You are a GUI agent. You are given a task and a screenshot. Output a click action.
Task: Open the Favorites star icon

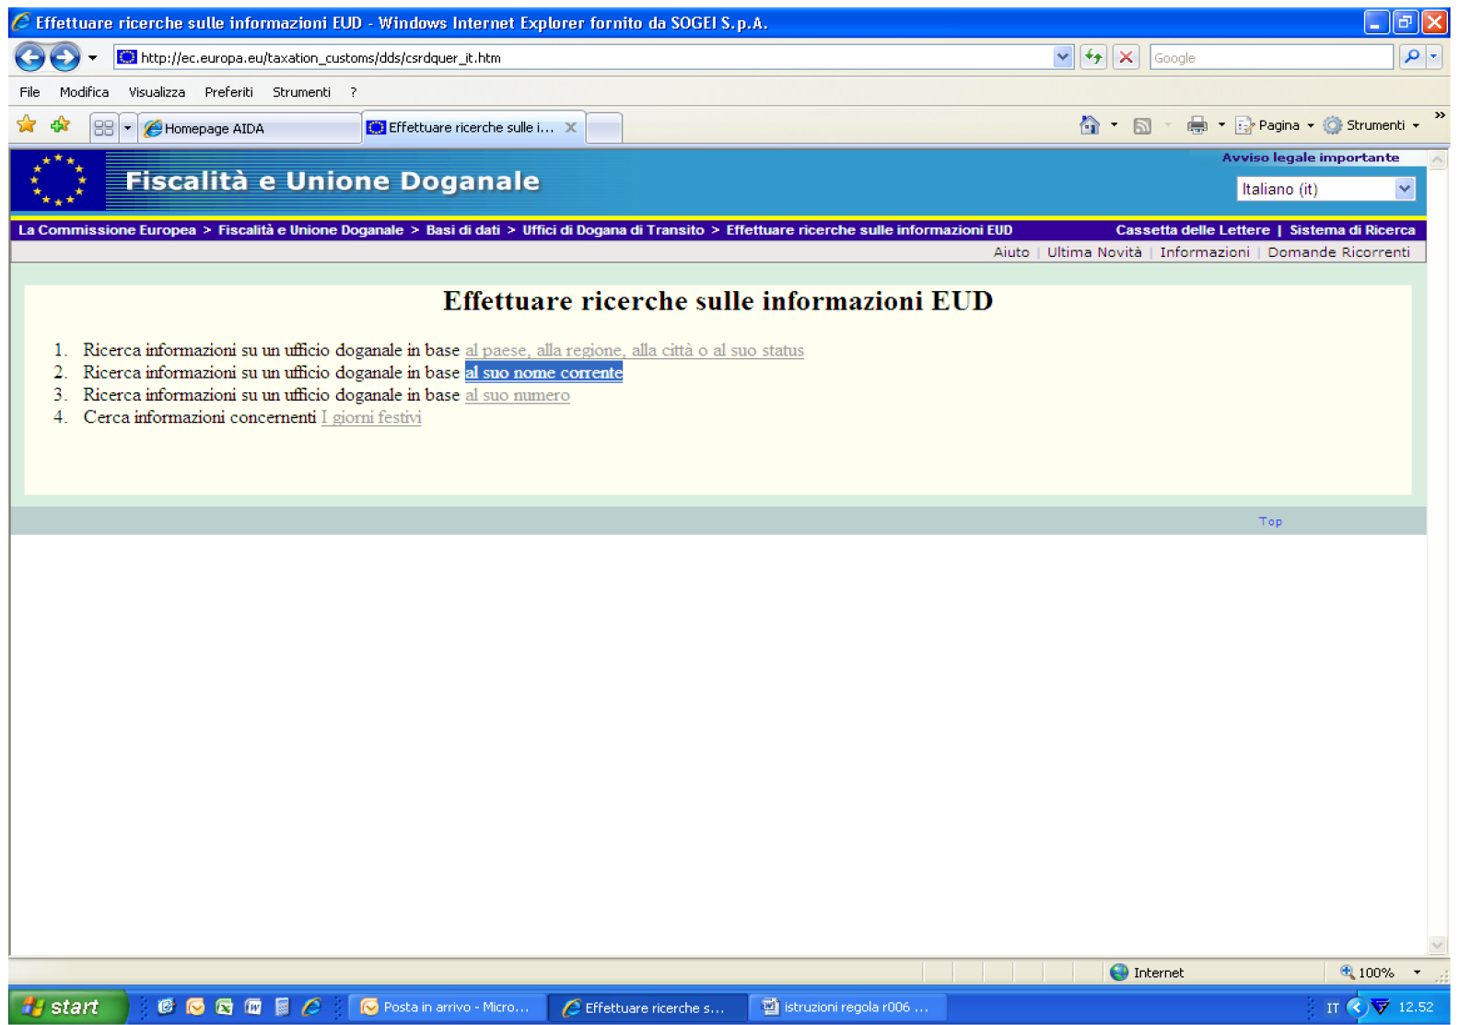click(x=27, y=125)
